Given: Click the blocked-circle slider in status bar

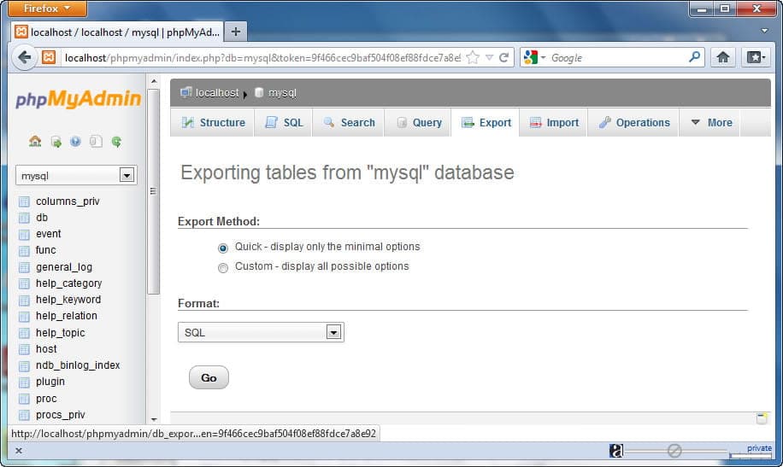Looking at the screenshot, I should tap(674, 451).
